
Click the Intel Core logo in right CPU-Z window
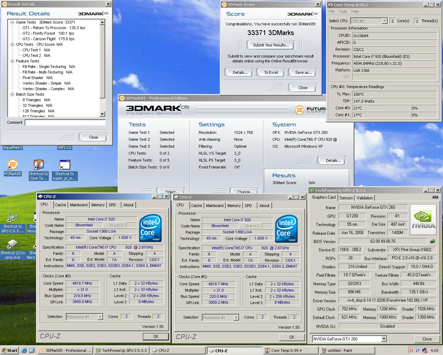tap(286, 229)
